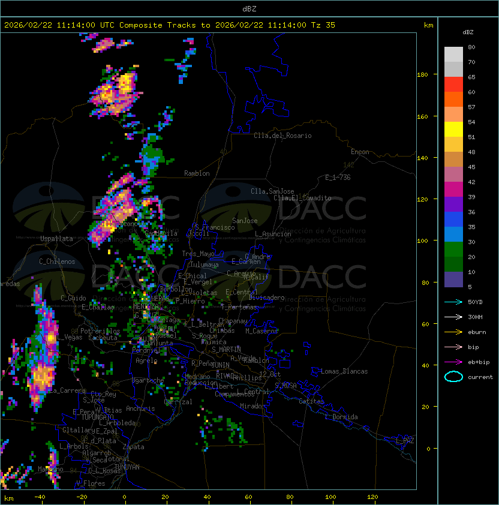
Task: Click the 'Tz 35' text in the header
Action: click(x=323, y=25)
